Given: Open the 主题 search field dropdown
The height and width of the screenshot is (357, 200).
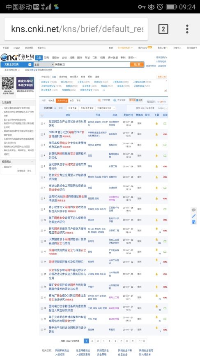Looking at the screenshot, I should click(x=44, y=65).
